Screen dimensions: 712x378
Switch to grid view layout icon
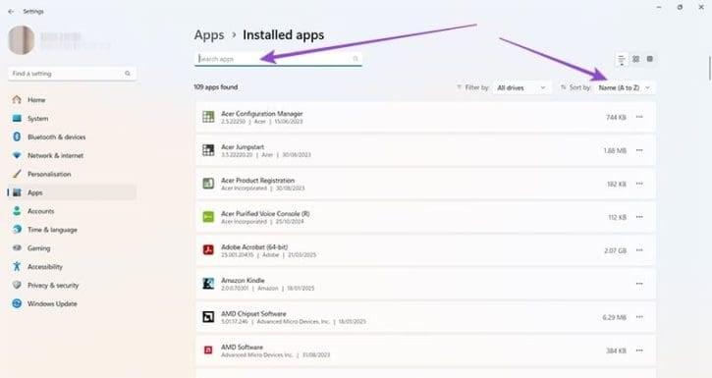(x=635, y=59)
